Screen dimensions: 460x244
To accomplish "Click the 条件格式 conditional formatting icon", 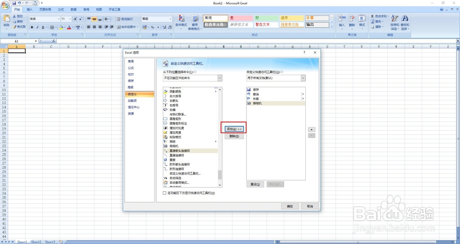I will tap(181, 18).
